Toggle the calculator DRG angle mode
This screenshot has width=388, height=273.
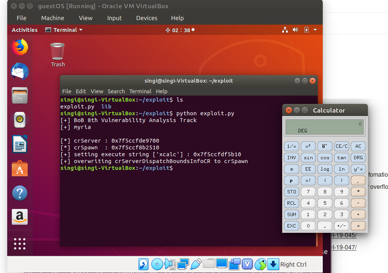point(358,158)
